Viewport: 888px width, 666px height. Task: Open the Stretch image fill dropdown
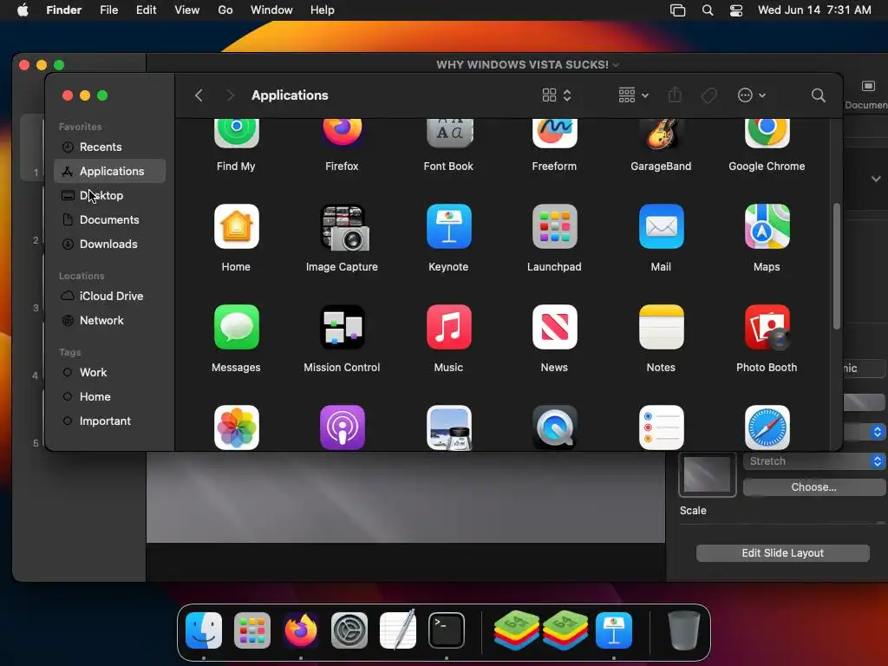(x=813, y=461)
